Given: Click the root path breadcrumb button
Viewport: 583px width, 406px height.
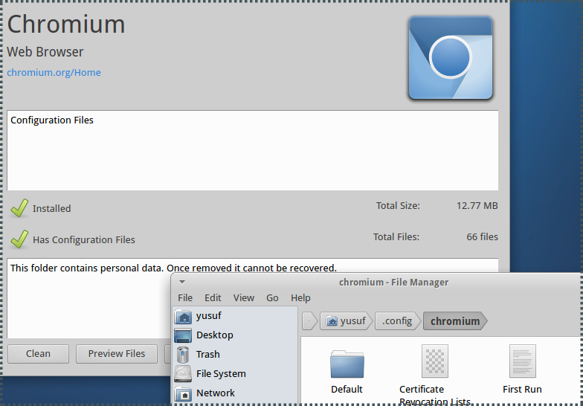Looking at the screenshot, I should coord(309,321).
